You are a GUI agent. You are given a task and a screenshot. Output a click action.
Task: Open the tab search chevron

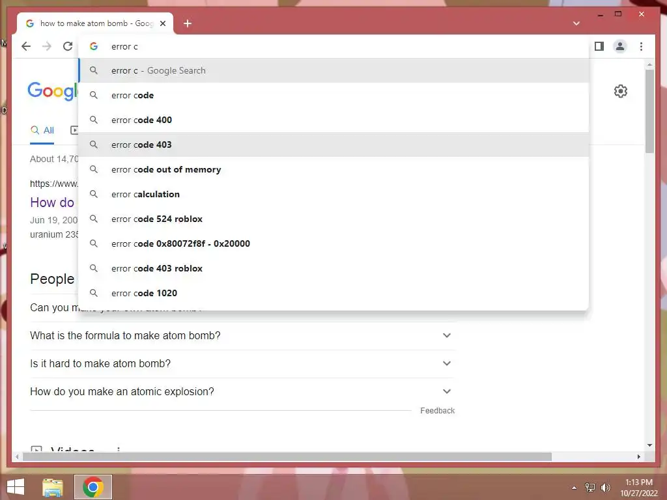[576, 23]
